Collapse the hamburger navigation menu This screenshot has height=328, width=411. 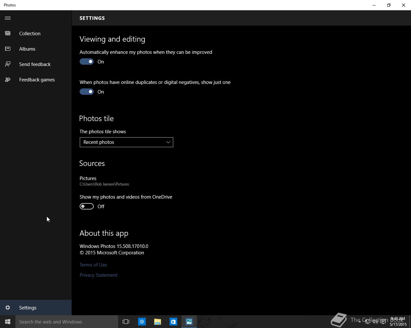8,18
